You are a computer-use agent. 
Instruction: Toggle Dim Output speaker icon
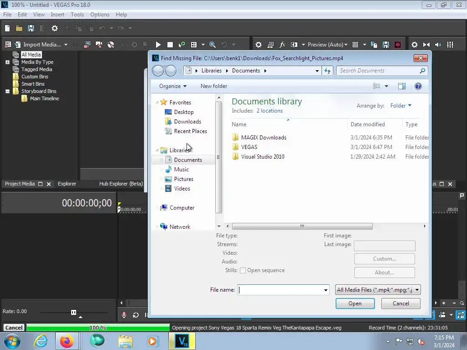click(438, 45)
